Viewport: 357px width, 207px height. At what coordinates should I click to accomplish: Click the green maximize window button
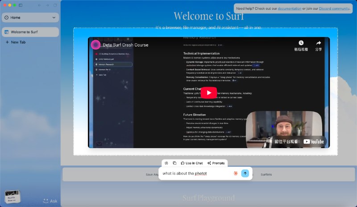(x=15, y=5)
